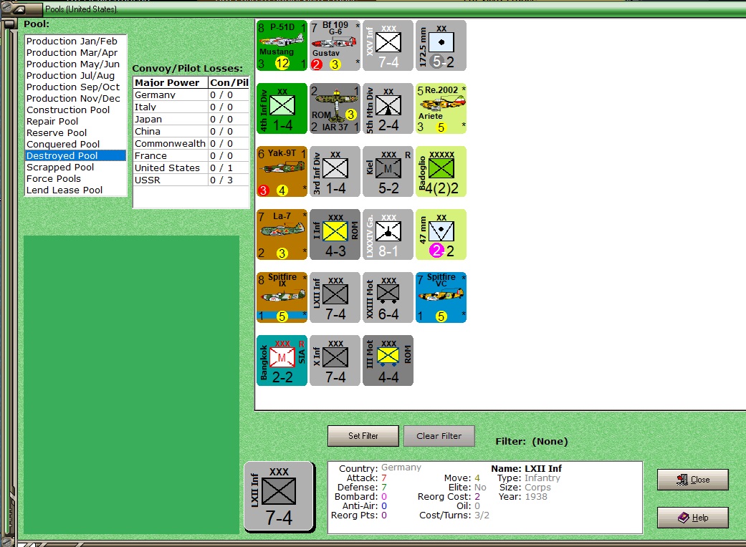Open Production Nov/Dec pool
The image size is (746, 547).
pos(76,98)
